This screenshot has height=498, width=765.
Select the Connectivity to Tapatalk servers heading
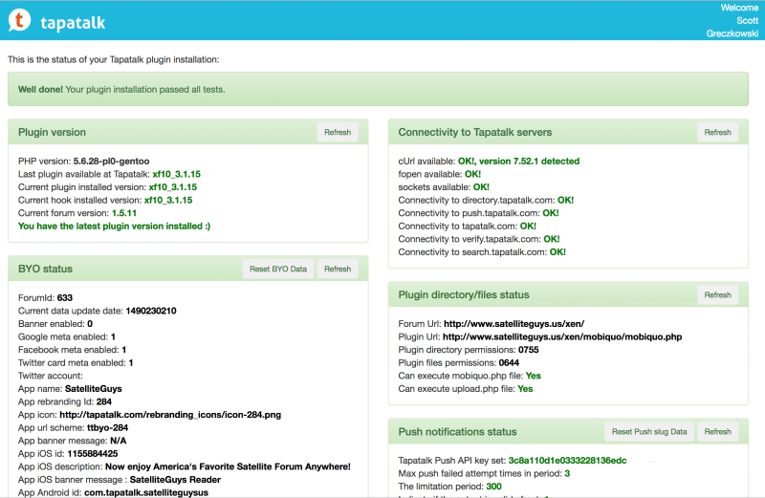[474, 132]
